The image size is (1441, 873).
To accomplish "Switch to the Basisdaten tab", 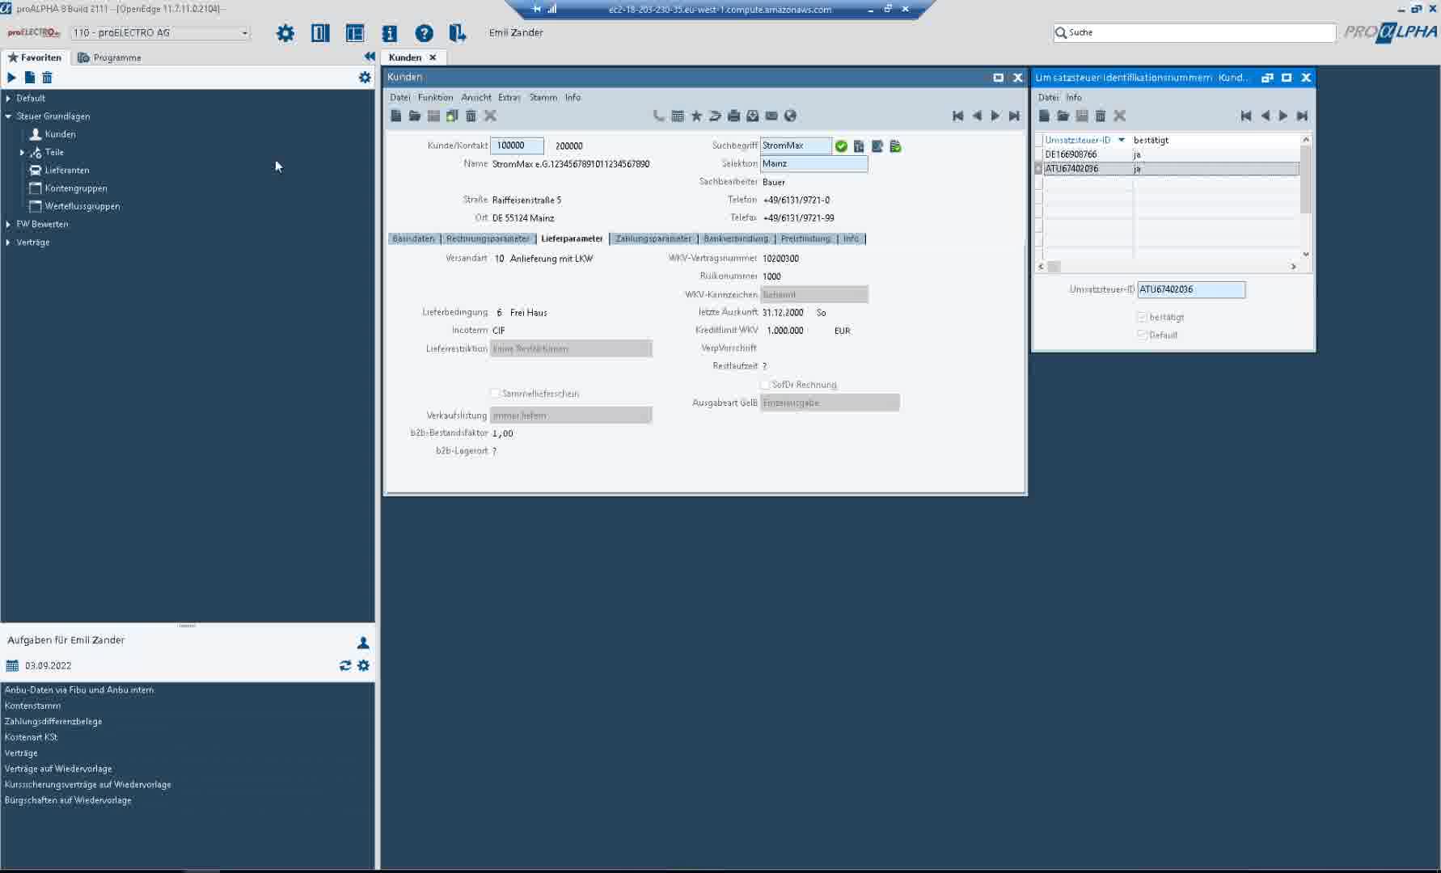I will coord(413,238).
